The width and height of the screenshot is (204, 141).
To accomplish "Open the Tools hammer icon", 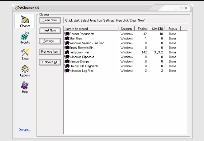I will 25,52.
